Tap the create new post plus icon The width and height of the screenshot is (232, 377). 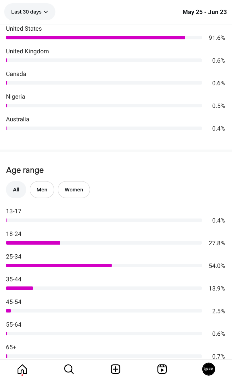(116, 369)
